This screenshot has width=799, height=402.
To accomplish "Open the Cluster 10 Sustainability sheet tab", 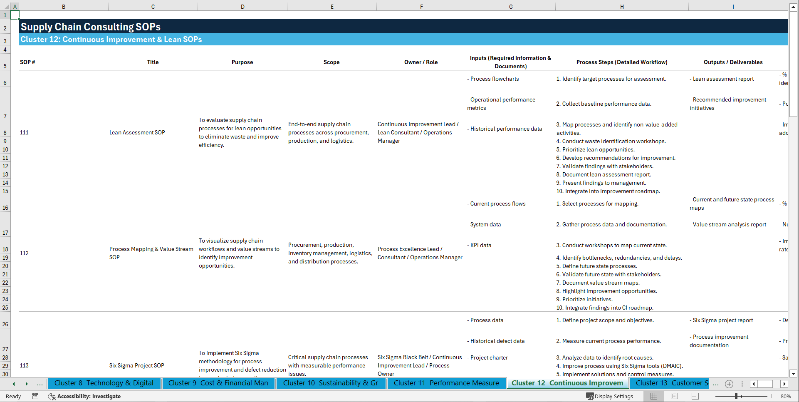I will pyautogui.click(x=331, y=383).
